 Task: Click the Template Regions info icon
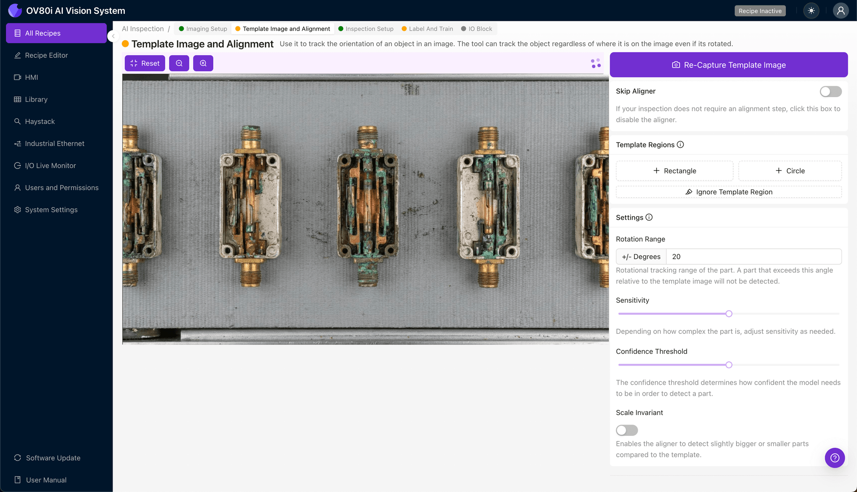click(680, 144)
